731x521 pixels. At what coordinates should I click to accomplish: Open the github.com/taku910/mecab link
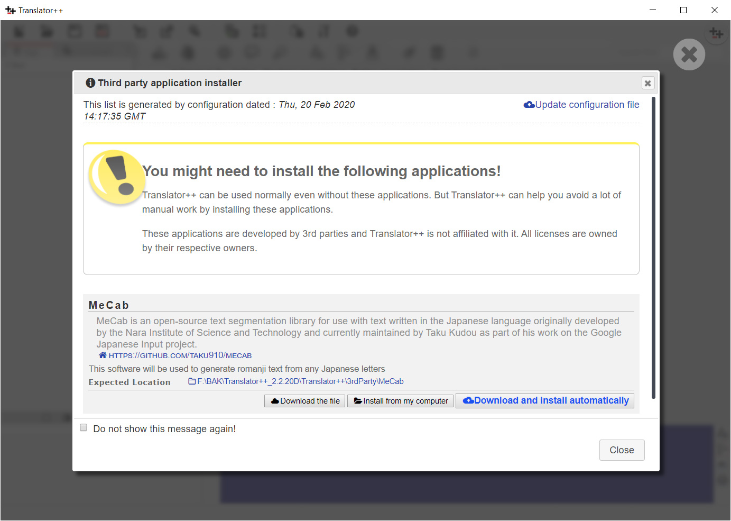(x=180, y=355)
